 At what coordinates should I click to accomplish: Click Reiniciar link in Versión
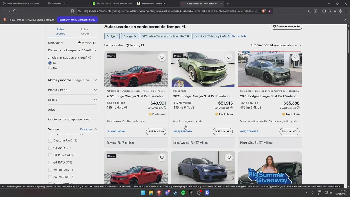[x=86, y=129]
